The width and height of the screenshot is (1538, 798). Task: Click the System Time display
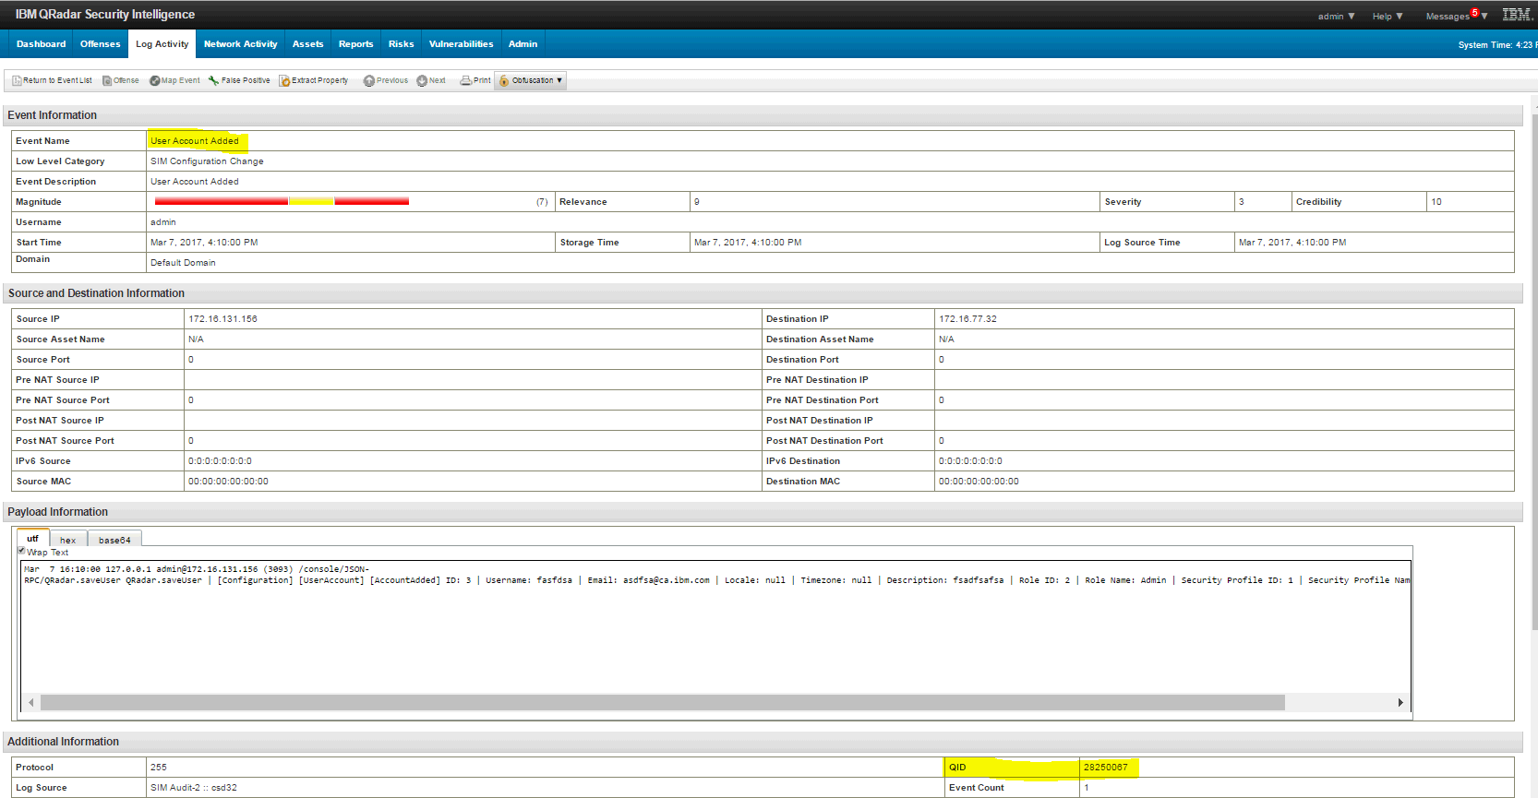click(1496, 45)
